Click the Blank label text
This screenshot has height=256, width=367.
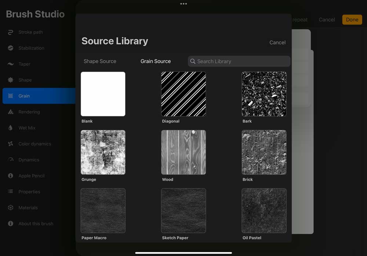(87, 121)
